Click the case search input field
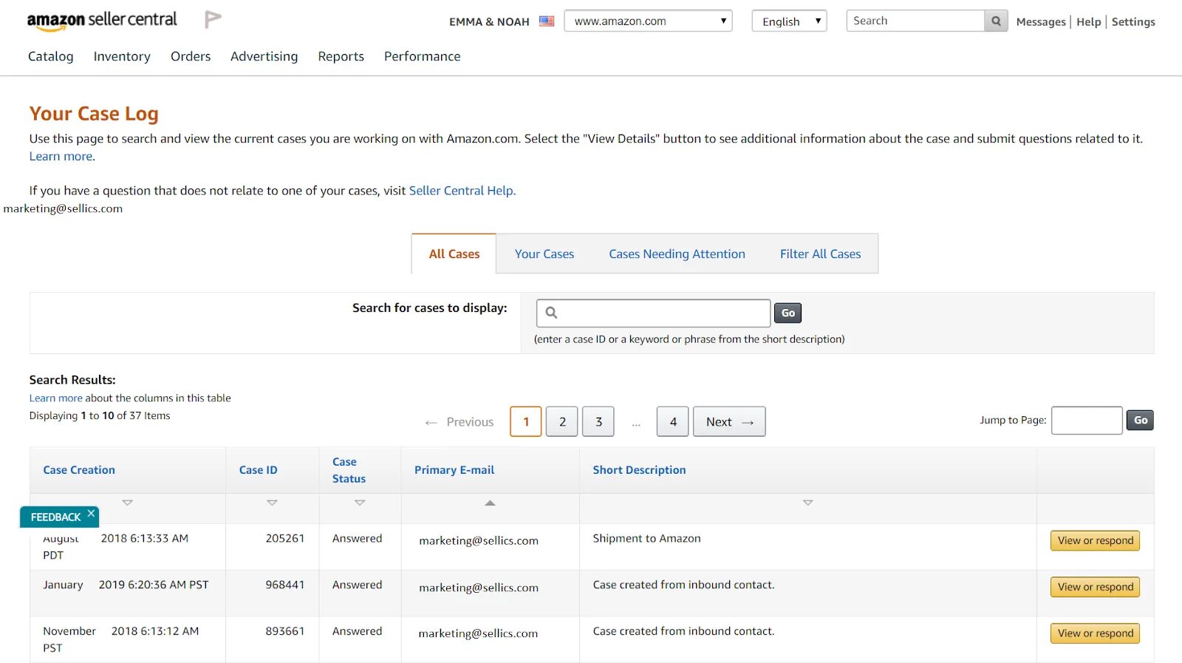Image resolution: width=1182 pixels, height=663 pixels. pos(663,313)
